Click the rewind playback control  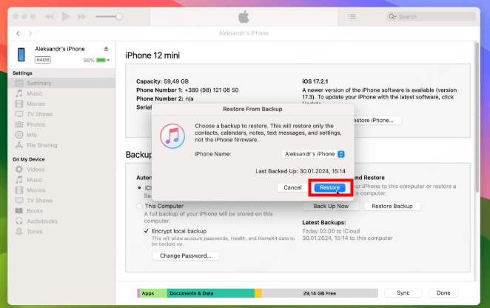50,16
